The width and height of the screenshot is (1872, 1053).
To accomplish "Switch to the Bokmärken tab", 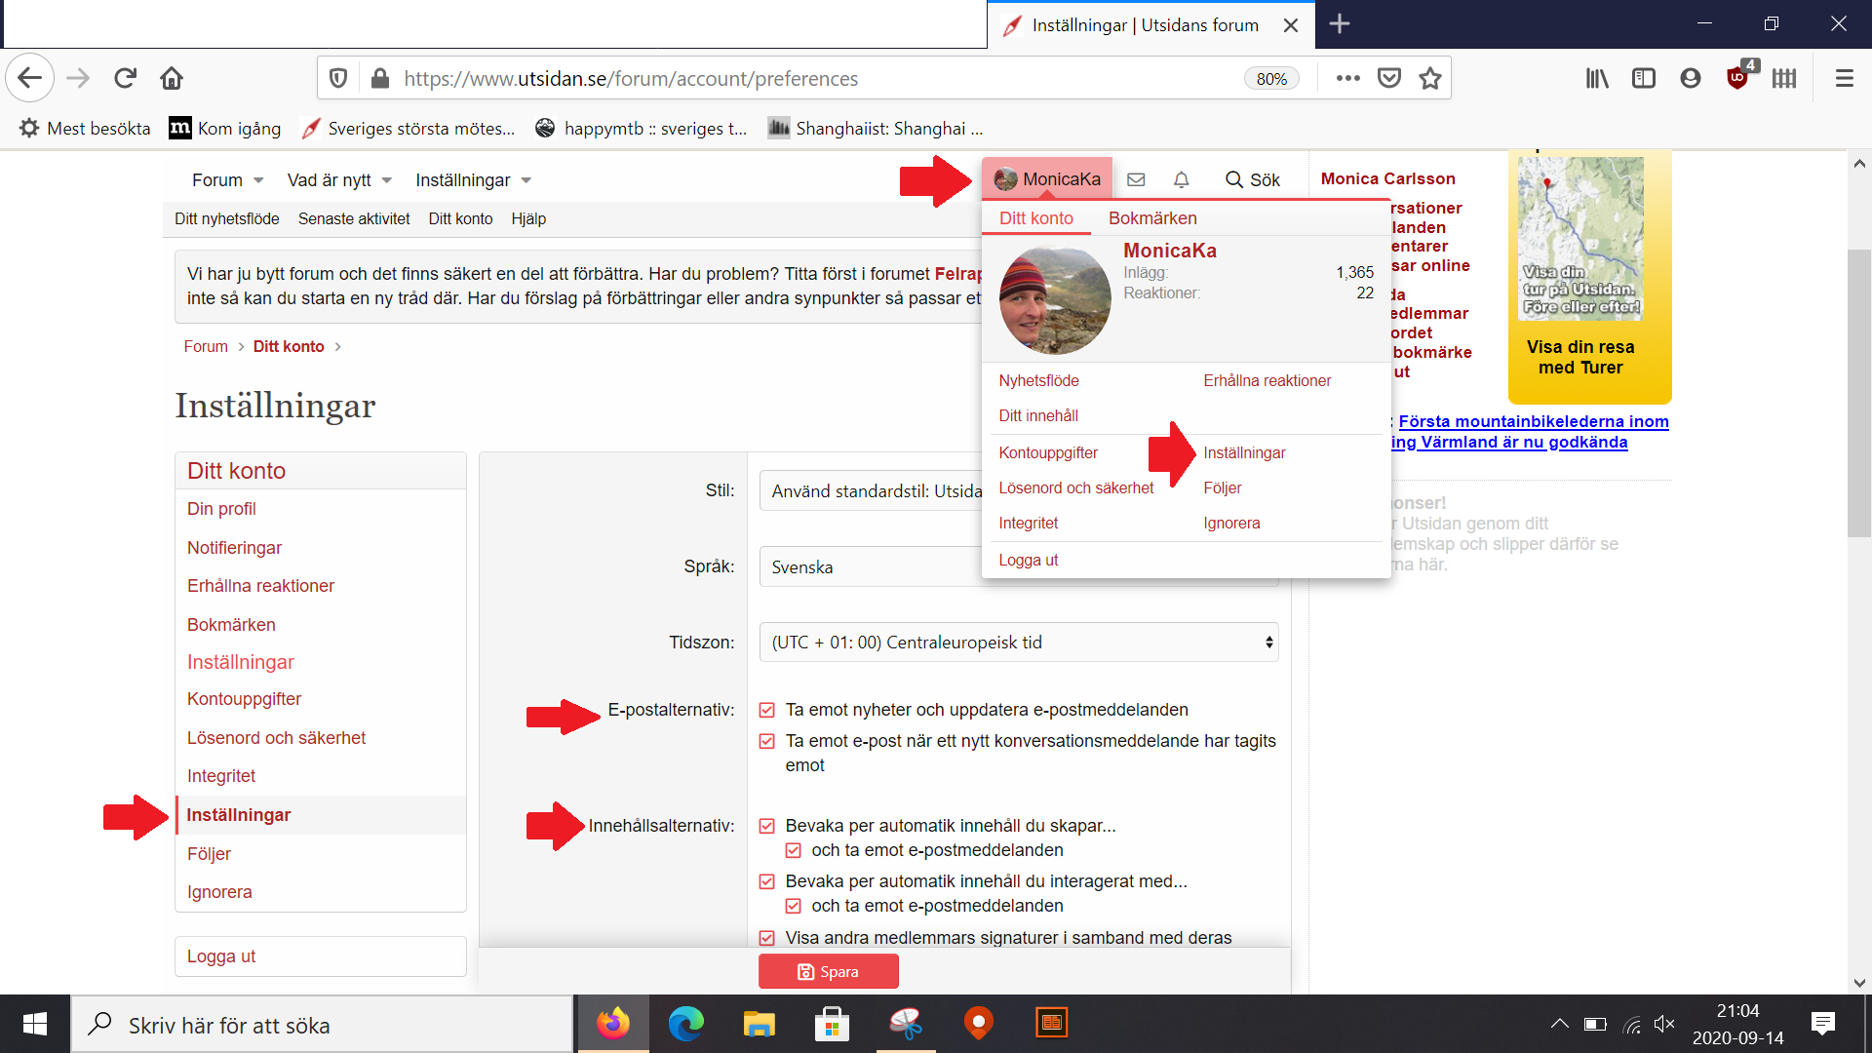I will [x=1152, y=218].
